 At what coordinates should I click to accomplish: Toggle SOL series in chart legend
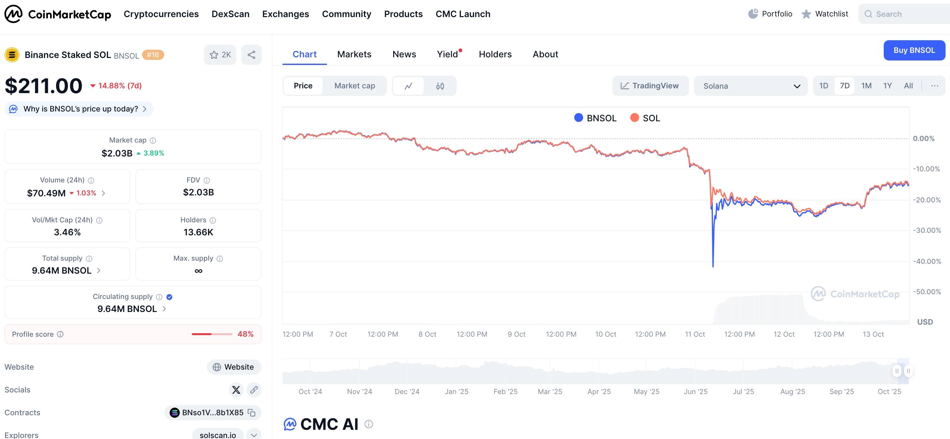click(x=645, y=118)
